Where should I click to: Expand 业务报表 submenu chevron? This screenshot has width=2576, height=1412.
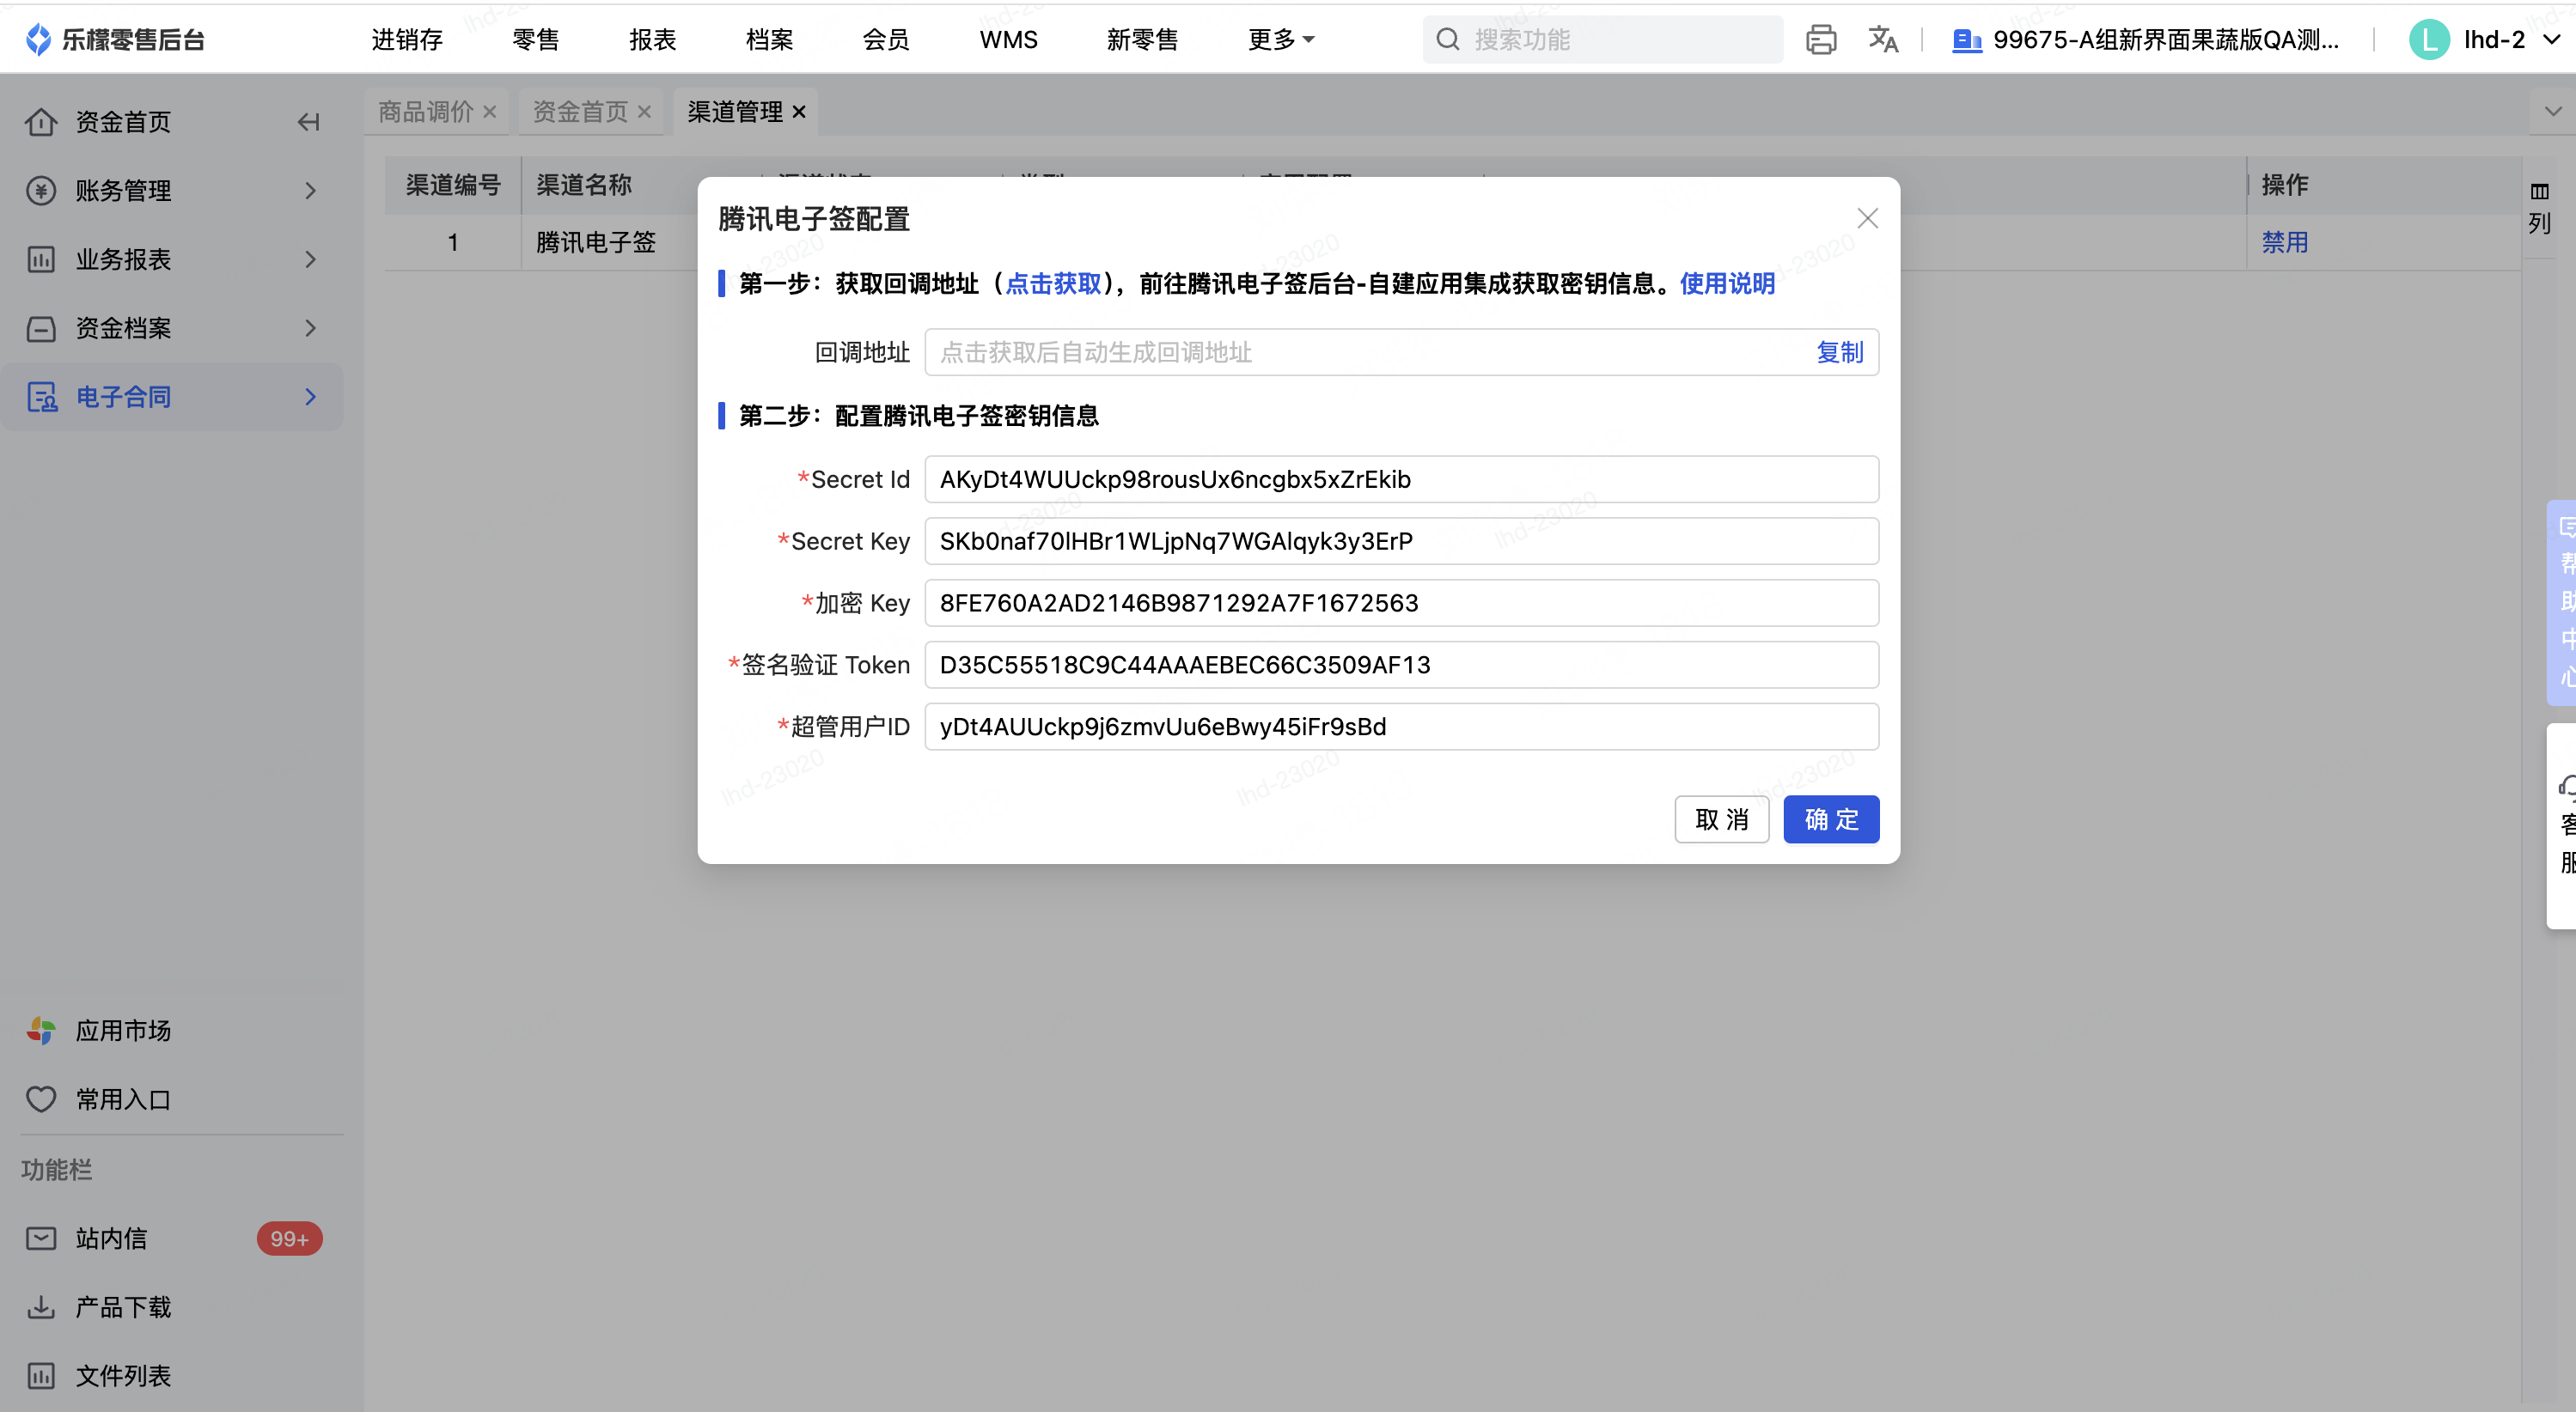(x=311, y=260)
